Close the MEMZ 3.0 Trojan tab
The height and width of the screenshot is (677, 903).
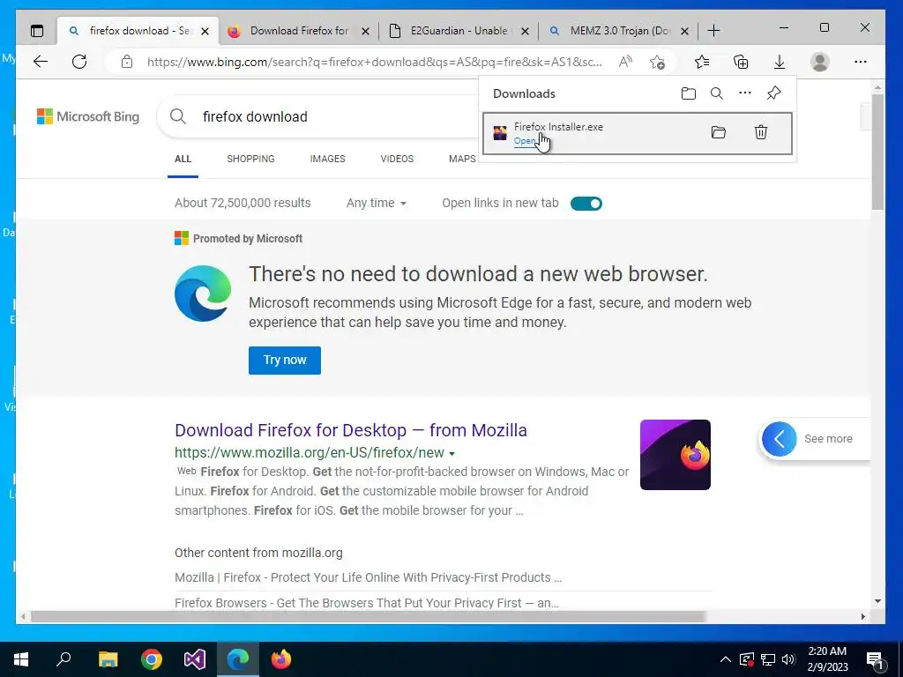pyautogui.click(x=684, y=31)
